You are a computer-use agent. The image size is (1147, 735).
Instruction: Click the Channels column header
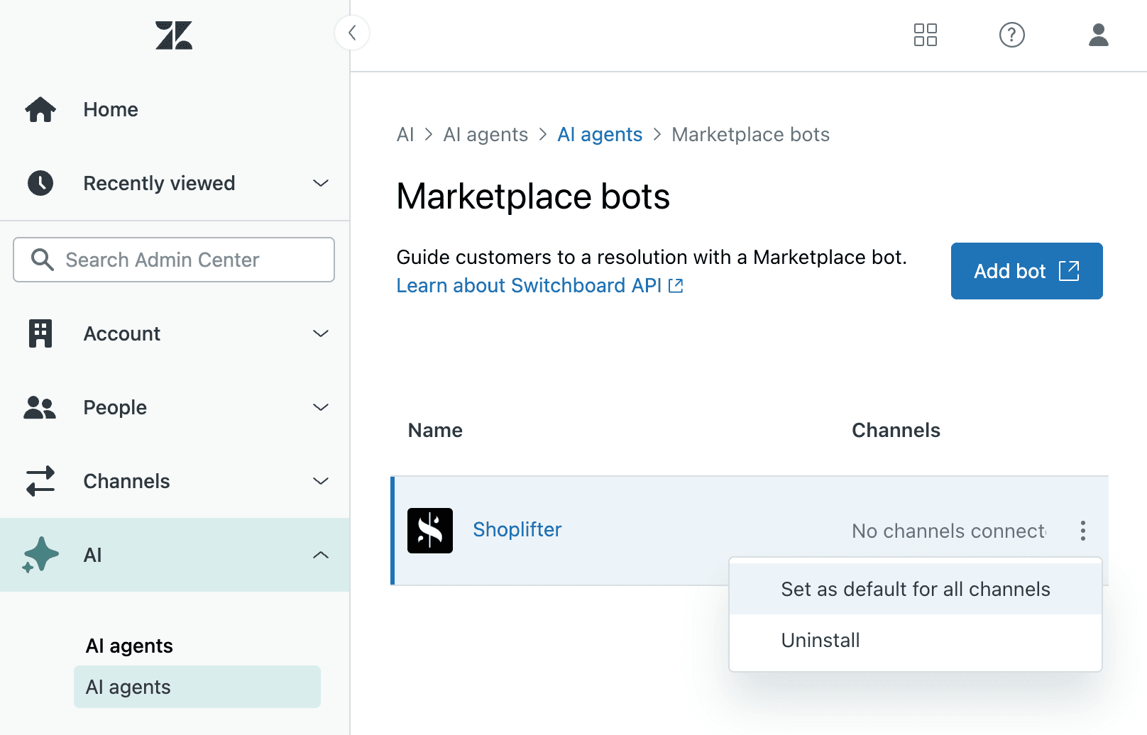pyautogui.click(x=896, y=430)
